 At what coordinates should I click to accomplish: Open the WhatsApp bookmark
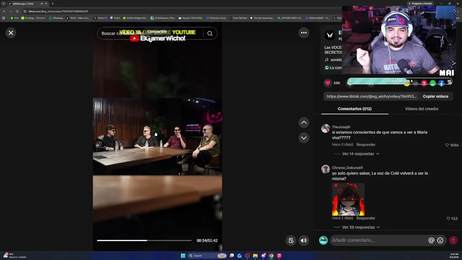[56, 18]
